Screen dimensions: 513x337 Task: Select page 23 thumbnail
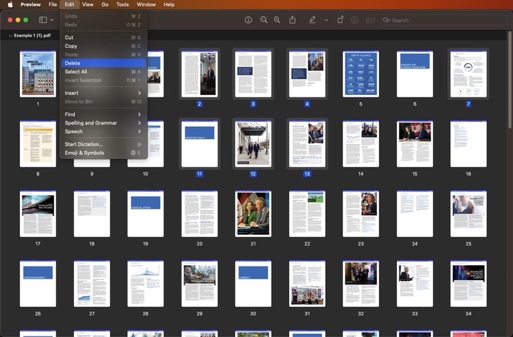pyautogui.click(x=361, y=214)
